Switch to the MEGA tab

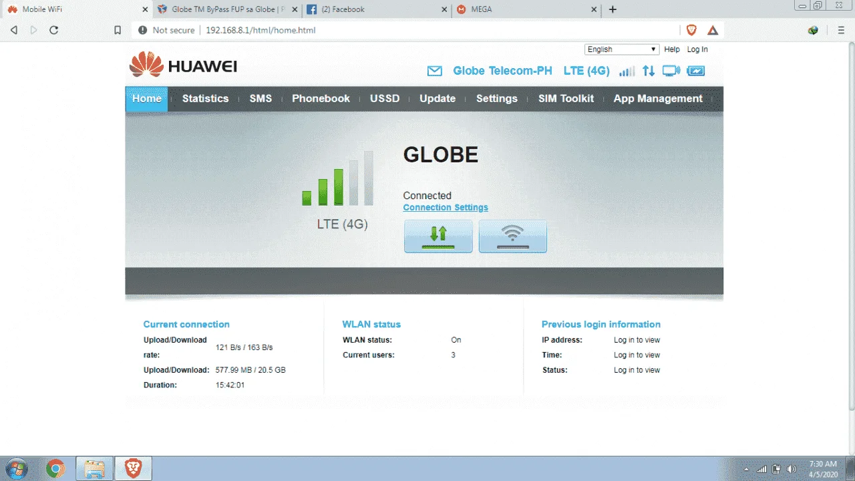(526, 9)
